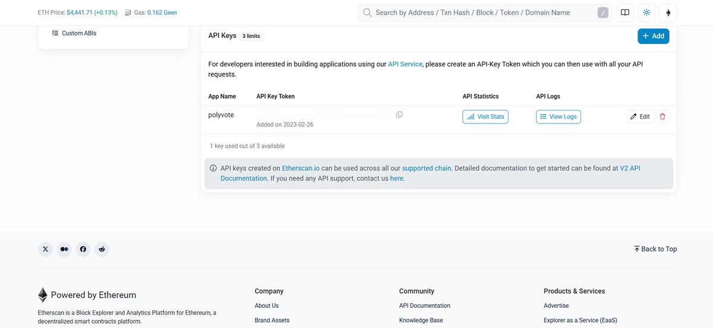Click the contact us 'here' link
The height and width of the screenshot is (328, 713).
397,179
